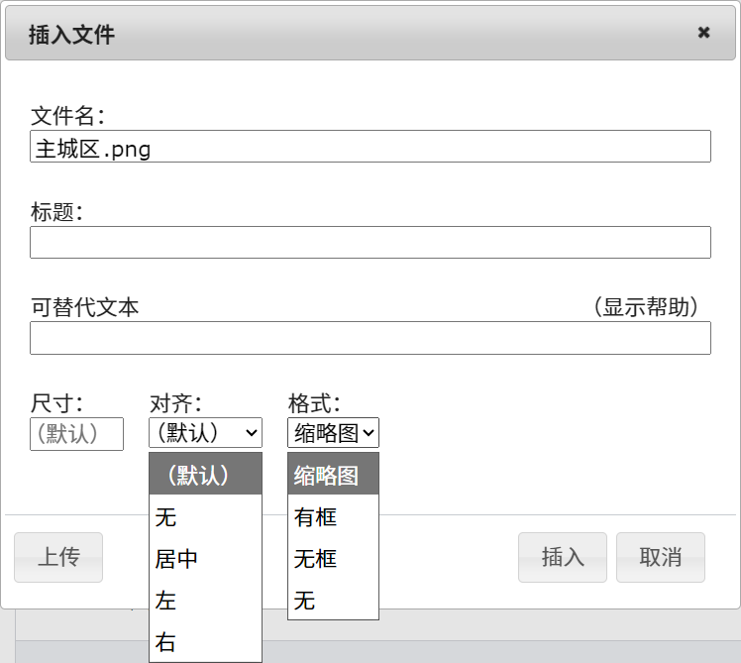Choose 无框 format option

pos(333,559)
